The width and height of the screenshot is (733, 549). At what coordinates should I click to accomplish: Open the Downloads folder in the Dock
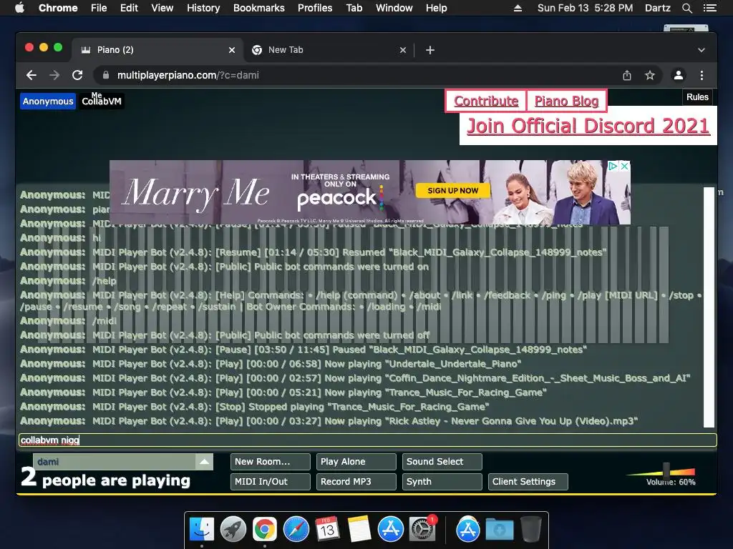(499, 530)
